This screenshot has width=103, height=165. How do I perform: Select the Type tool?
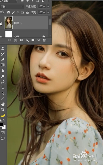(3, 87)
